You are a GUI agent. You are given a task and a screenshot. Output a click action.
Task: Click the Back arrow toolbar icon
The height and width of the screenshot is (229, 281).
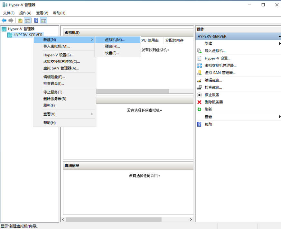(x=4, y=21)
